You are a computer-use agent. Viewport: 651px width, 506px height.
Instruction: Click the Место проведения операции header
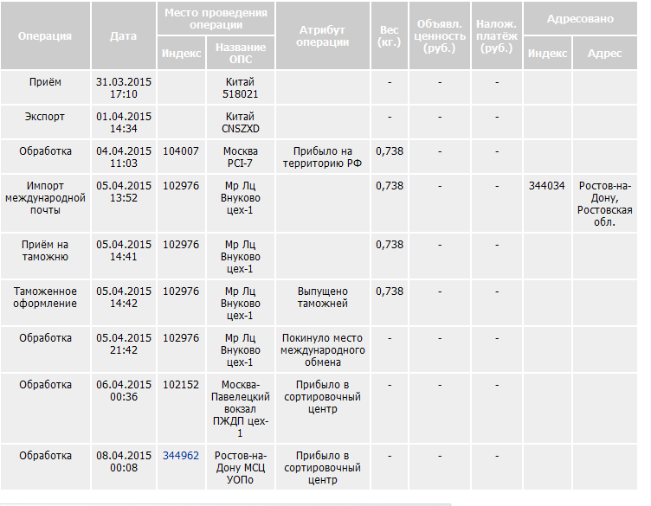(x=216, y=18)
